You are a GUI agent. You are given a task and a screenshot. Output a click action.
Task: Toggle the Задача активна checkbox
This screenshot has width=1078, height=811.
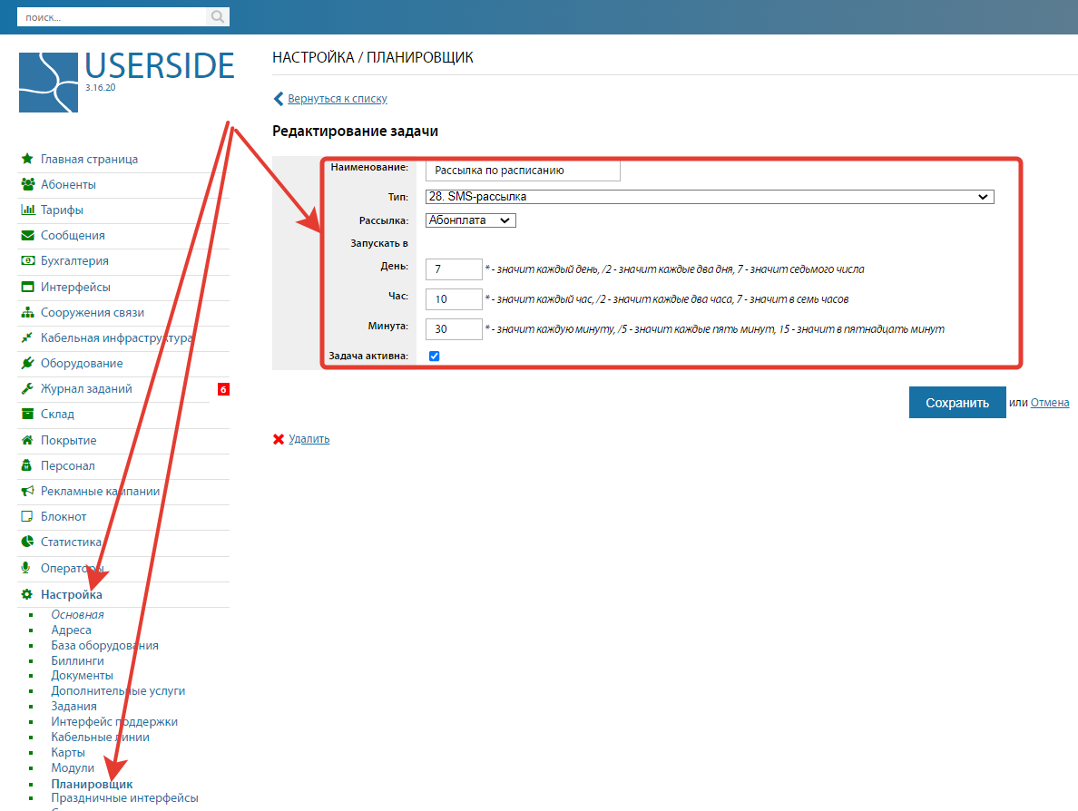click(434, 356)
